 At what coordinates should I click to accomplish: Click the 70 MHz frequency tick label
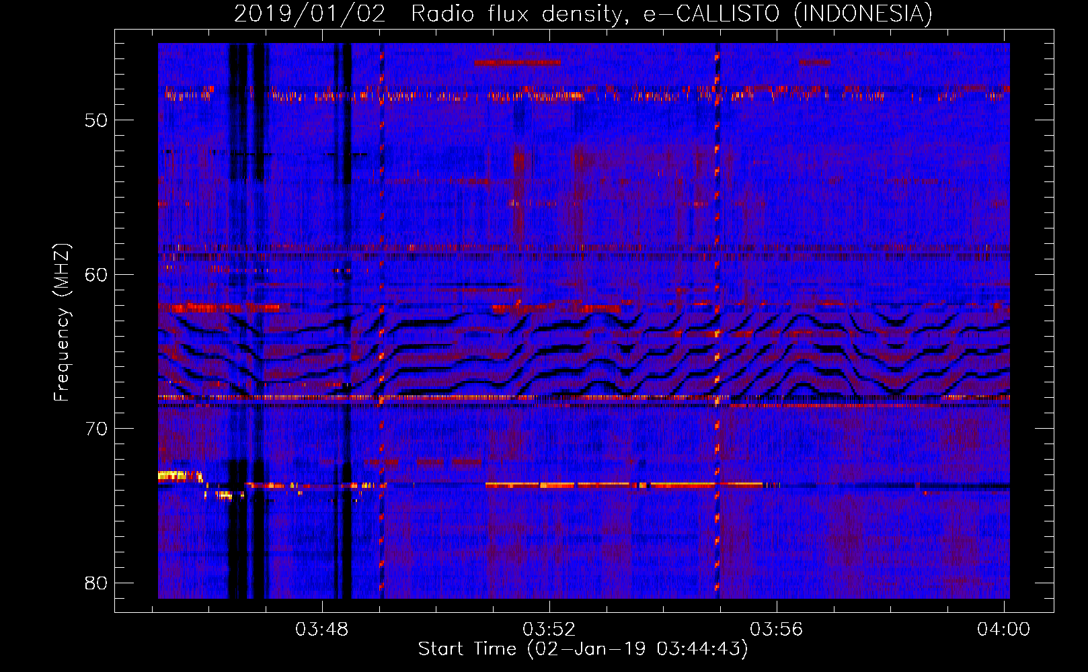click(96, 429)
